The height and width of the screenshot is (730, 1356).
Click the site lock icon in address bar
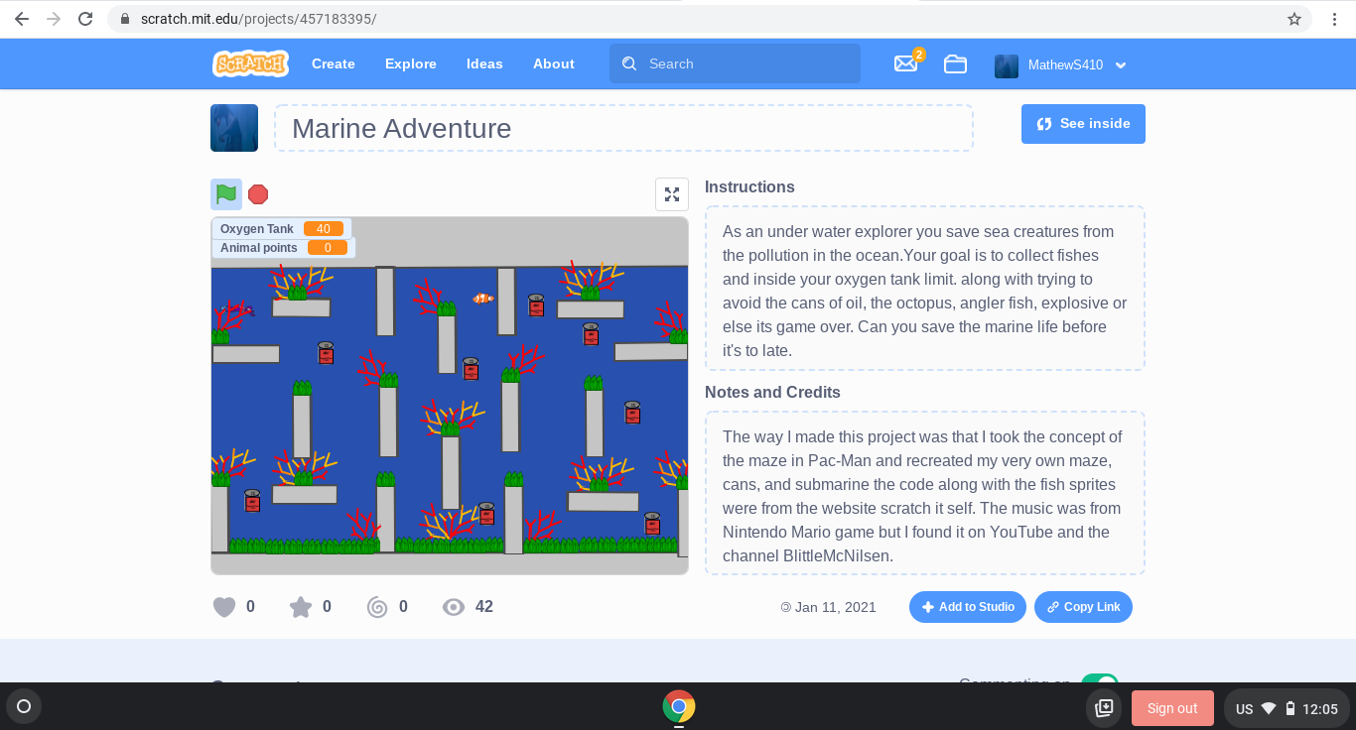123,19
